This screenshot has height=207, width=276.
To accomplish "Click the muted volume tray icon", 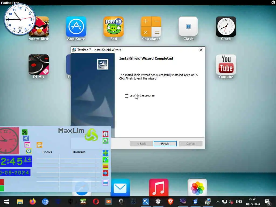I will pyautogui.click(x=231, y=202).
